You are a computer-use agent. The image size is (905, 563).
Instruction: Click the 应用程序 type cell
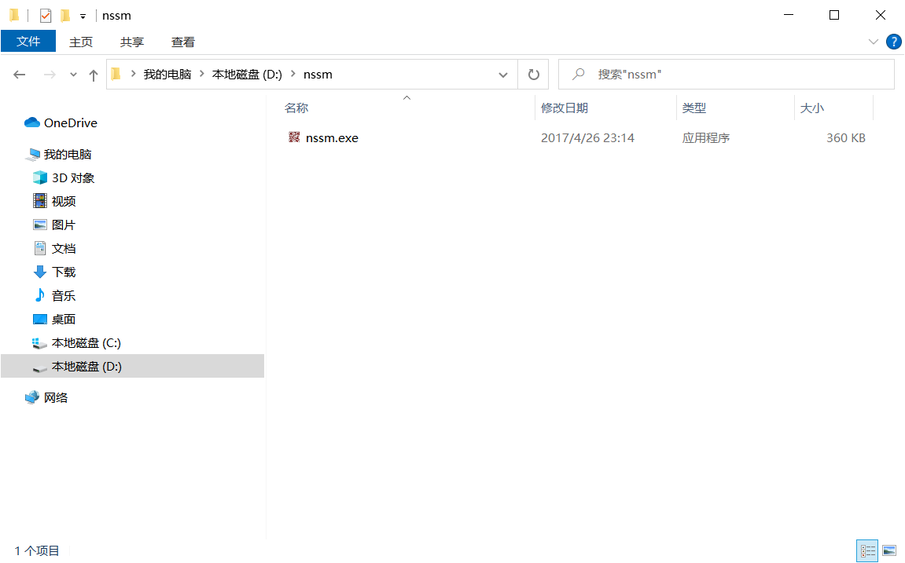706,137
